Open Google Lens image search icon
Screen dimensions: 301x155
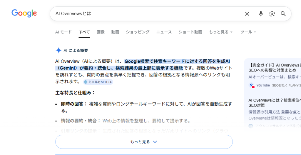click(x=272, y=14)
